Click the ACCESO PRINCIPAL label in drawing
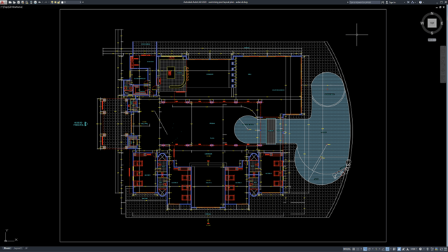448x252 pixels. 78,124
